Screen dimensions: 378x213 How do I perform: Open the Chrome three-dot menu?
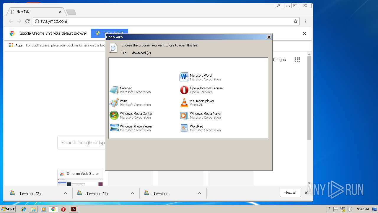click(x=305, y=21)
